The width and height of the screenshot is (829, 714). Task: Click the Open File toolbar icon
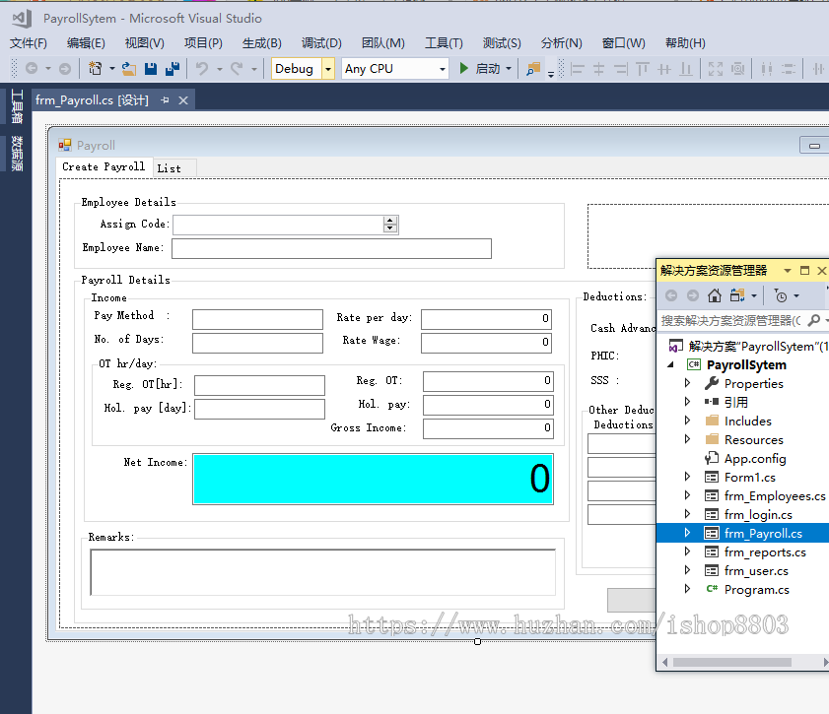pos(129,69)
